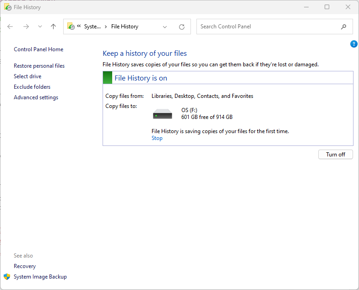Open the Recent locations dropdown arrow
Viewport: 359px width, 290px height.
40,27
